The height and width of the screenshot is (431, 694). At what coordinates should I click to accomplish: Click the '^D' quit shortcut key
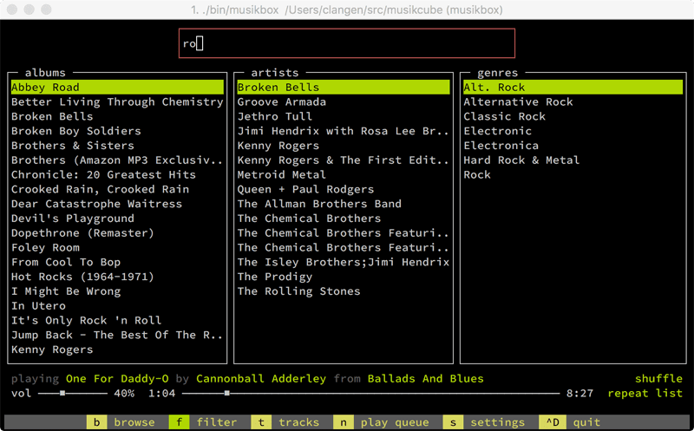tap(553, 422)
